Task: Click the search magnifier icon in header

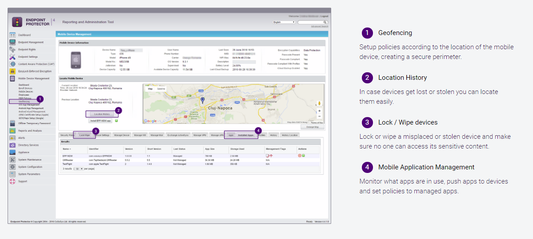Action: tap(325, 22)
